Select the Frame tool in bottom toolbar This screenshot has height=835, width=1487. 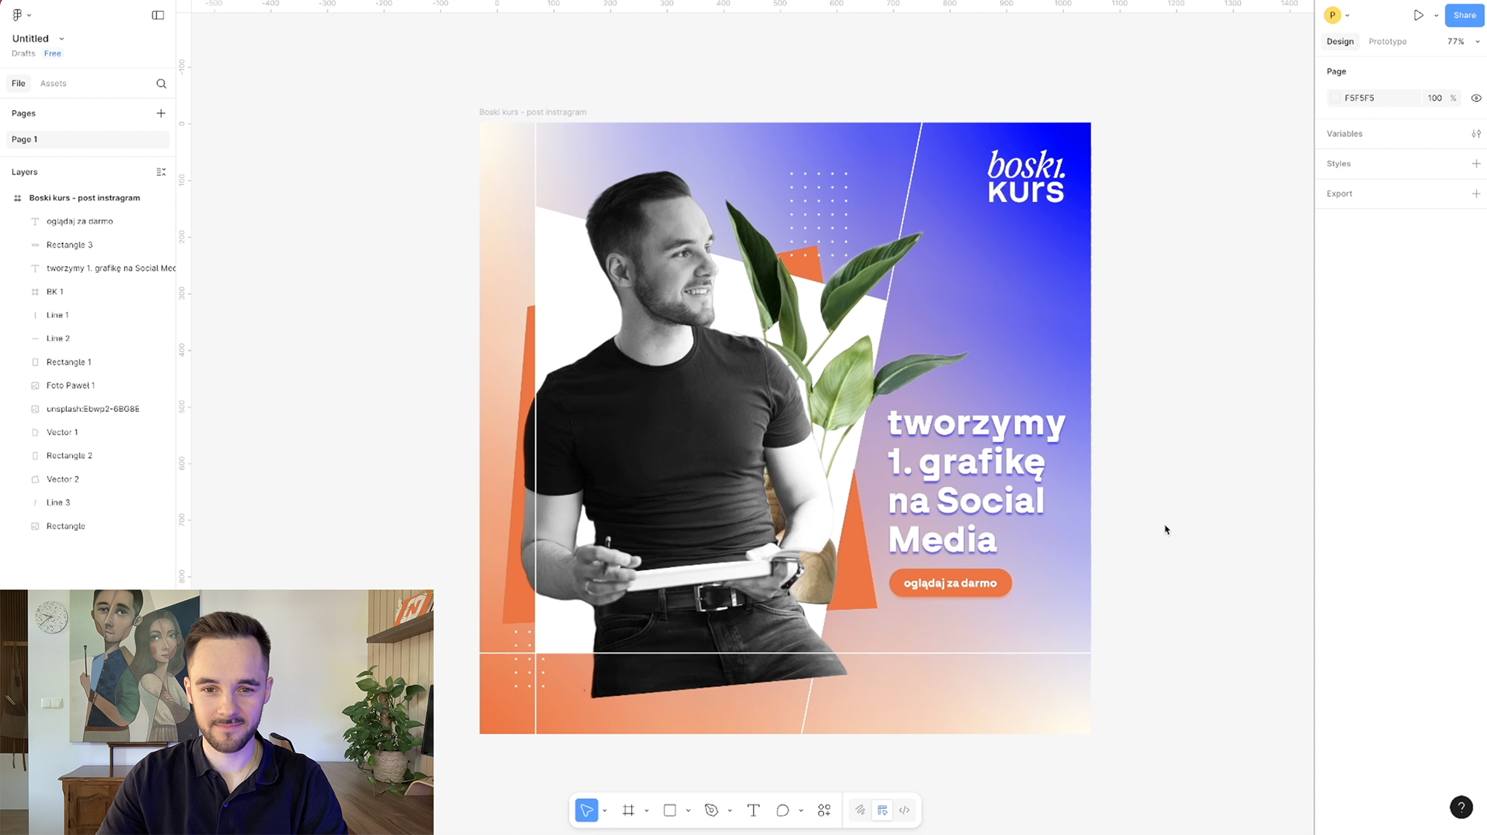point(628,810)
